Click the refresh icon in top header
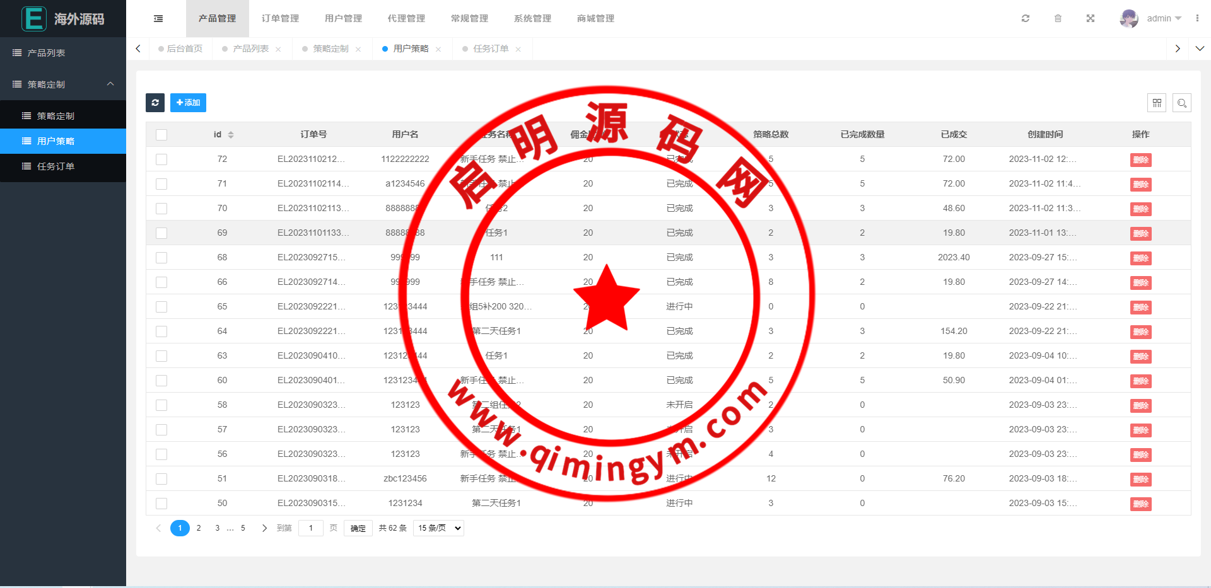The height and width of the screenshot is (588, 1211). click(x=1026, y=19)
